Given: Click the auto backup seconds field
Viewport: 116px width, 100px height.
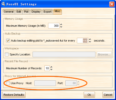Looking at the screenshot, I should (83, 41).
